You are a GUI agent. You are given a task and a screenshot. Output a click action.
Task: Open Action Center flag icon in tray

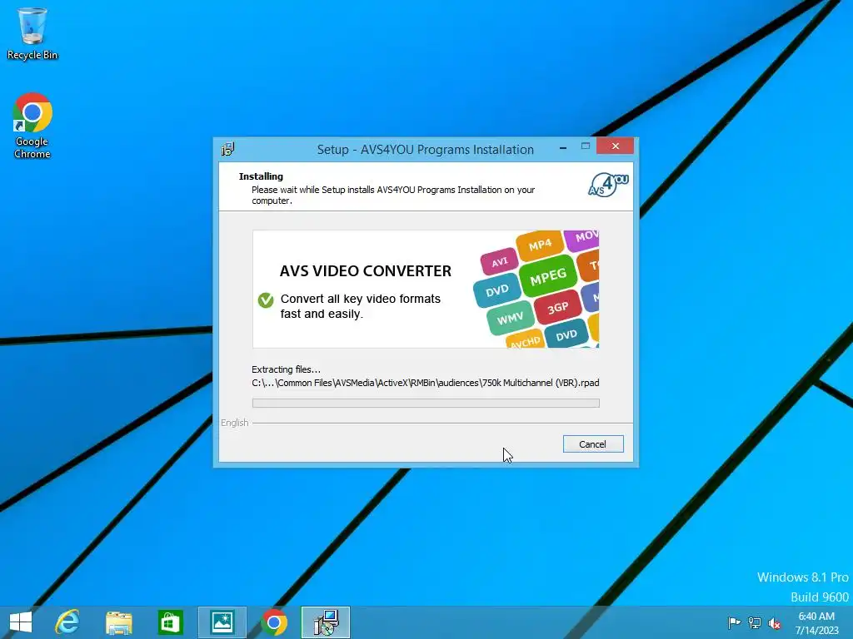pyautogui.click(x=734, y=622)
